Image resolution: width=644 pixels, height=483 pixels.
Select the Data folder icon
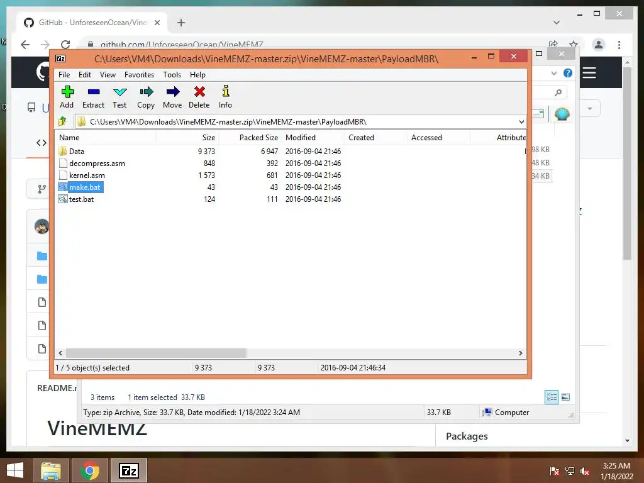[62, 151]
